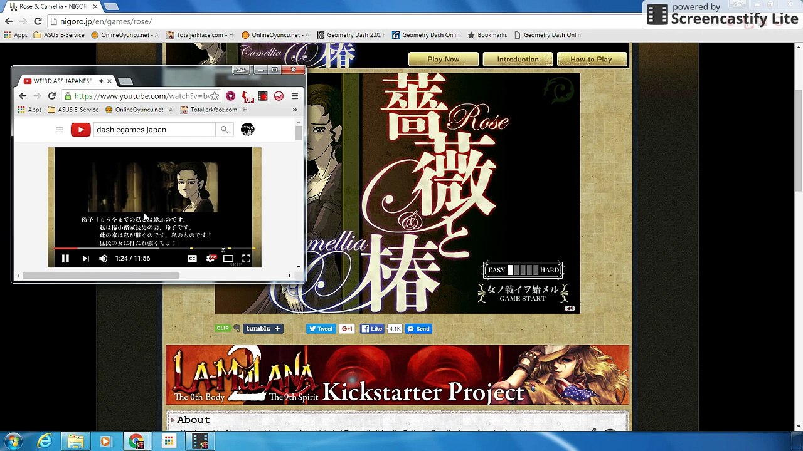Click the red UP extension icon

pos(247,96)
